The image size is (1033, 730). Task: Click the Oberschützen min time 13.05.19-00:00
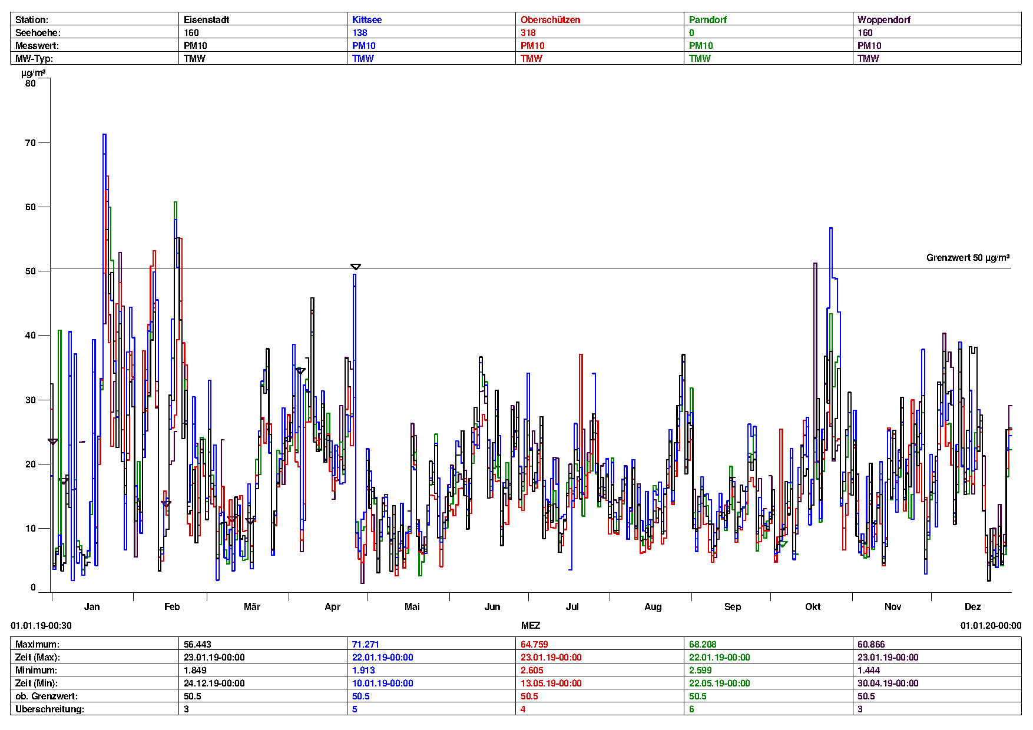551,683
